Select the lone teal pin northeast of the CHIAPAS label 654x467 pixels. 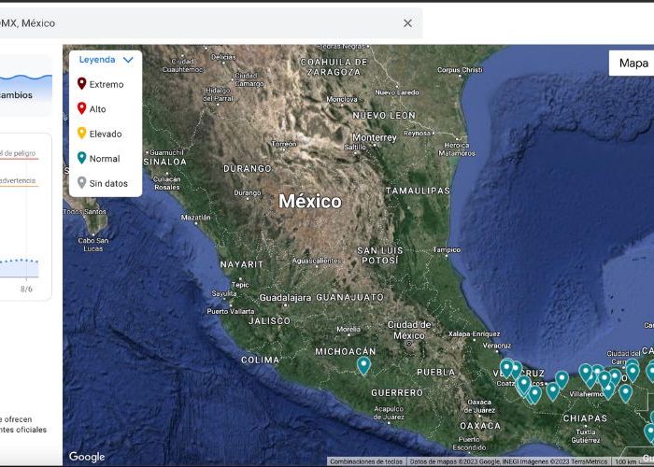pyautogui.click(x=625, y=393)
